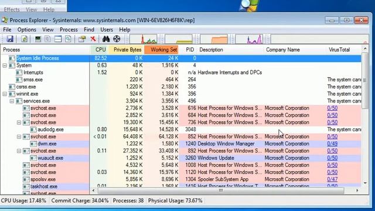Toggle the Show Lower Pane icon

[x=58, y=39]
